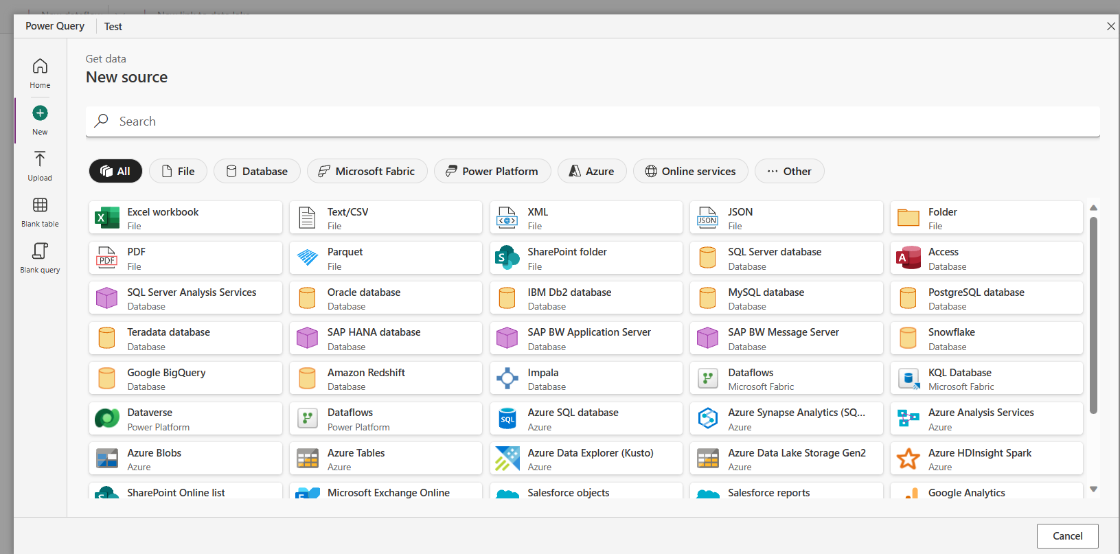Choose the JSON file icon
The height and width of the screenshot is (554, 1120).
pyautogui.click(x=708, y=218)
